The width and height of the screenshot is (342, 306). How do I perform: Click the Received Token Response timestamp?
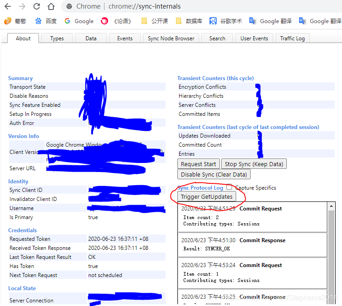coord(118,248)
